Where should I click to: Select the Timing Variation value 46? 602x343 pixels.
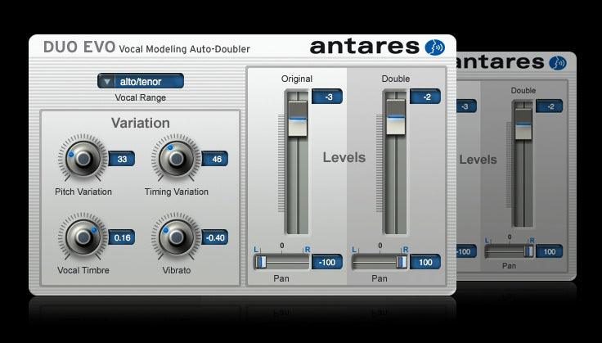click(x=215, y=159)
